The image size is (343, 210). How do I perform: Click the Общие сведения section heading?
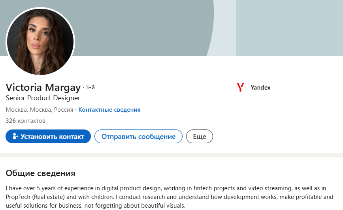tap(40, 173)
